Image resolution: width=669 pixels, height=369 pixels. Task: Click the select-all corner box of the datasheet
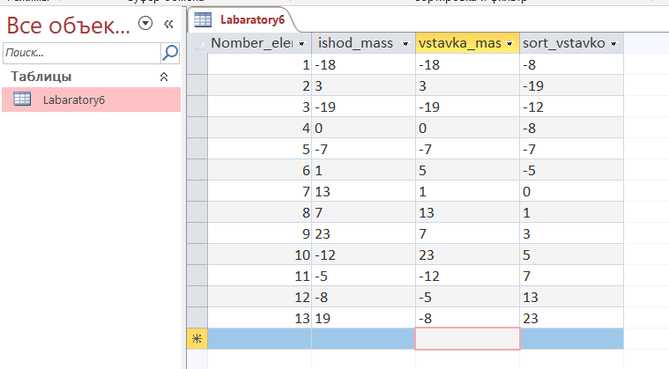coord(197,43)
